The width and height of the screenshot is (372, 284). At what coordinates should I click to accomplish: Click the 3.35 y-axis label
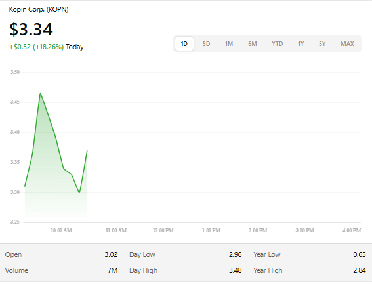pos(15,162)
